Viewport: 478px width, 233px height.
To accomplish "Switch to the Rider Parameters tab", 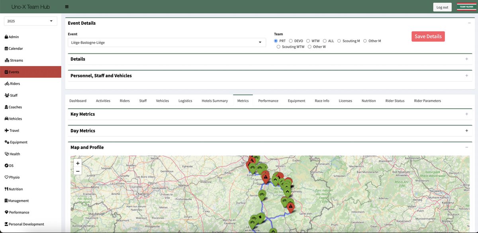I will pos(427,101).
